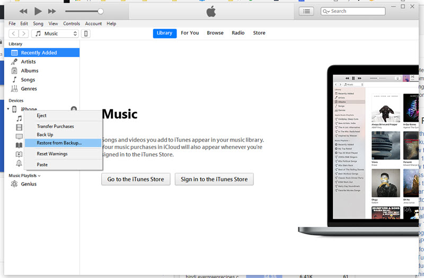
Task: Click the rewind previous track button
Action: tap(23, 11)
